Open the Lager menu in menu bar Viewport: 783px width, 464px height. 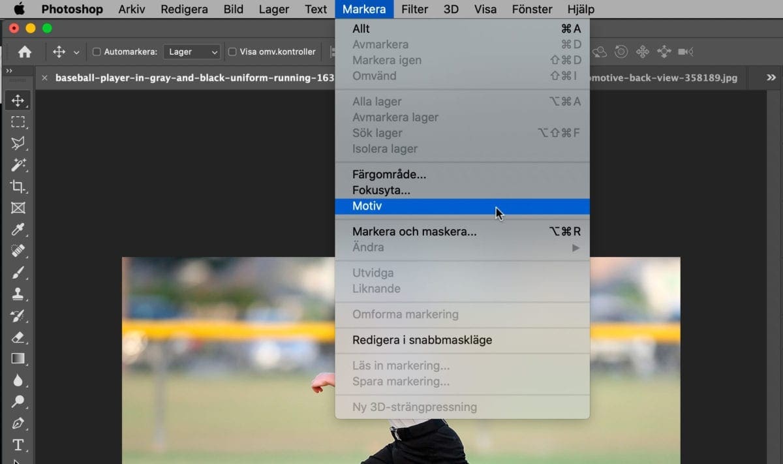(x=273, y=9)
